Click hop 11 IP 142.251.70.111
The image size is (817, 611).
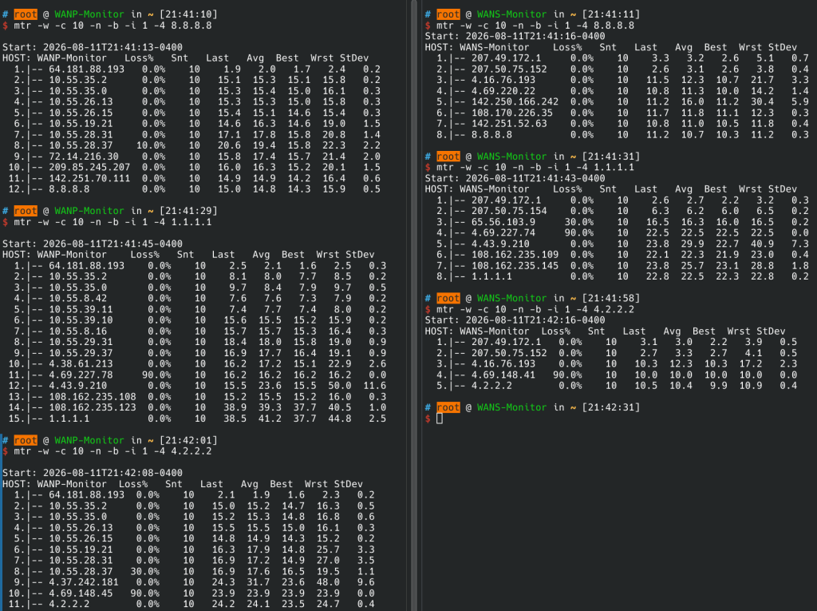pyautogui.click(x=89, y=178)
